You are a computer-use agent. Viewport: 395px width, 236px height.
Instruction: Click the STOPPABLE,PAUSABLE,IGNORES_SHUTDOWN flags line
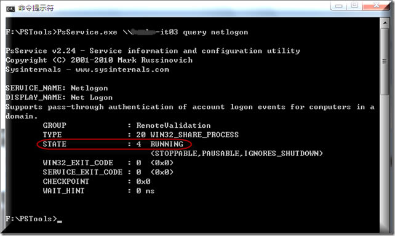[x=237, y=154]
